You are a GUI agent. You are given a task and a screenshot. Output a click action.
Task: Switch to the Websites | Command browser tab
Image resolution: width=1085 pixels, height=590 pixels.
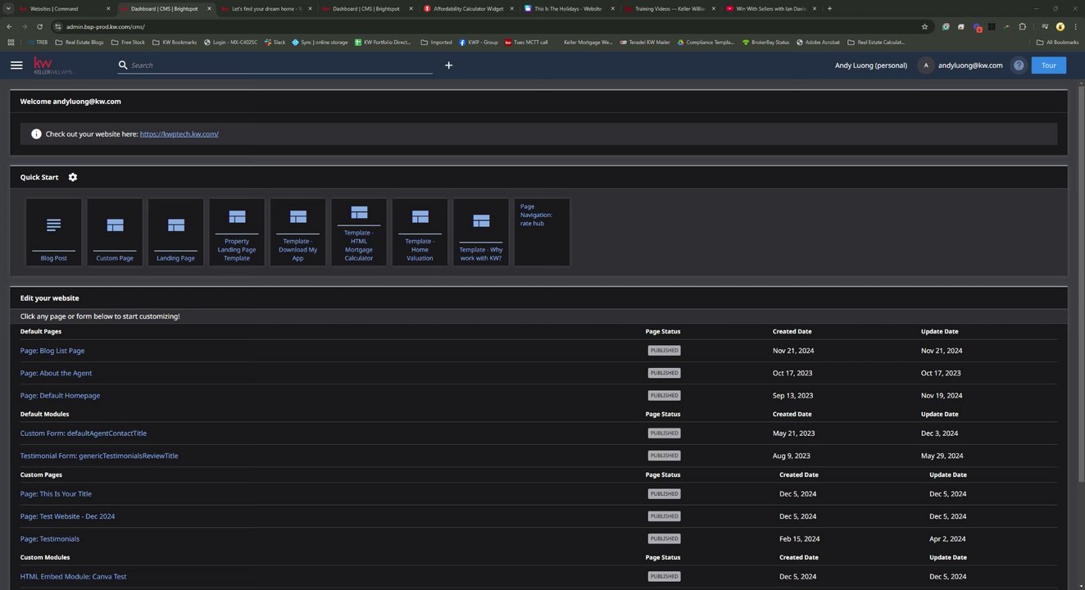tap(54, 8)
